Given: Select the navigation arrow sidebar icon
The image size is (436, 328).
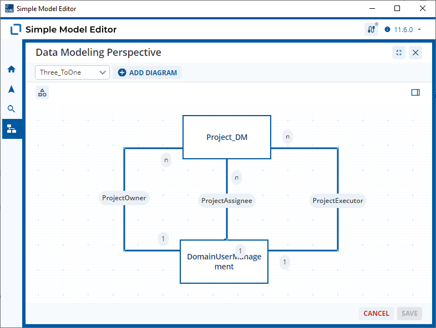Looking at the screenshot, I should 12,89.
